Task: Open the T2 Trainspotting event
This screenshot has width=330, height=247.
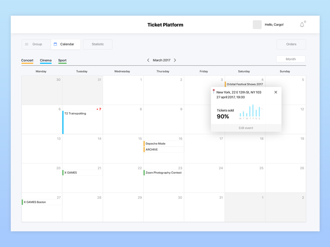Action: (x=75, y=114)
